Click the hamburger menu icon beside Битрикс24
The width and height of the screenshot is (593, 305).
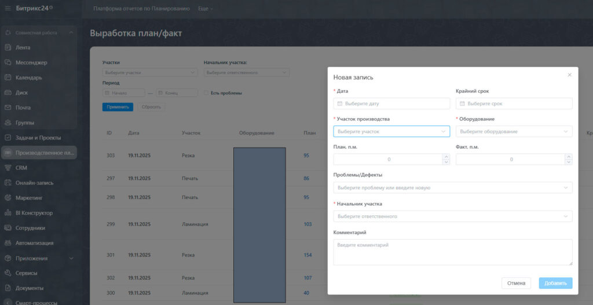click(x=8, y=9)
